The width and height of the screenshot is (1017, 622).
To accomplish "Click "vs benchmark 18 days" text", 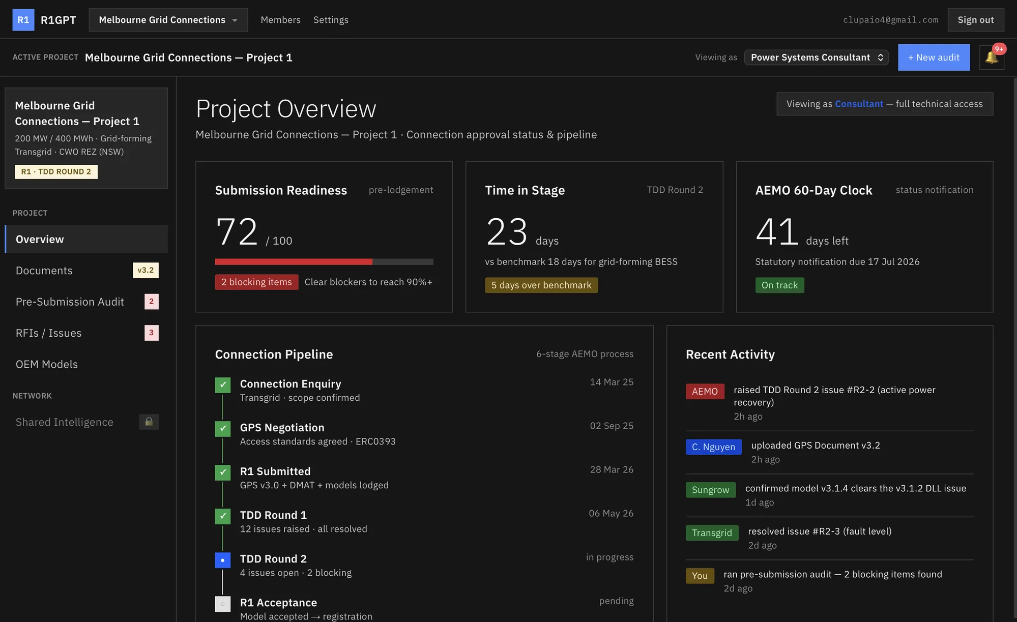I will pos(582,261).
